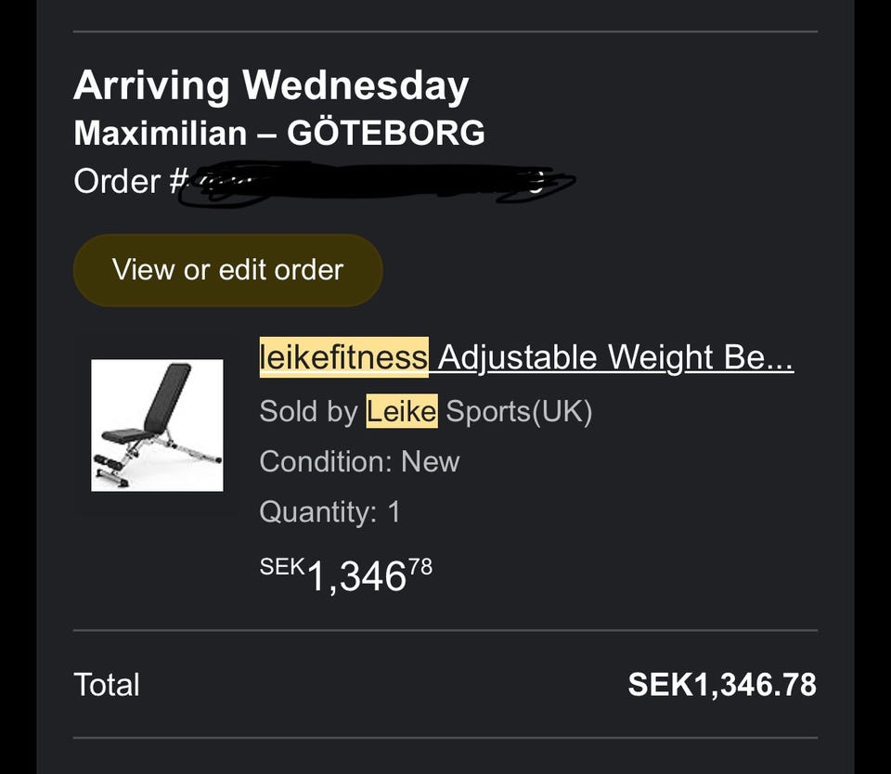This screenshot has height=774, width=891.
Task: Click the GÖTEBORG delivery city text
Action: (386, 133)
